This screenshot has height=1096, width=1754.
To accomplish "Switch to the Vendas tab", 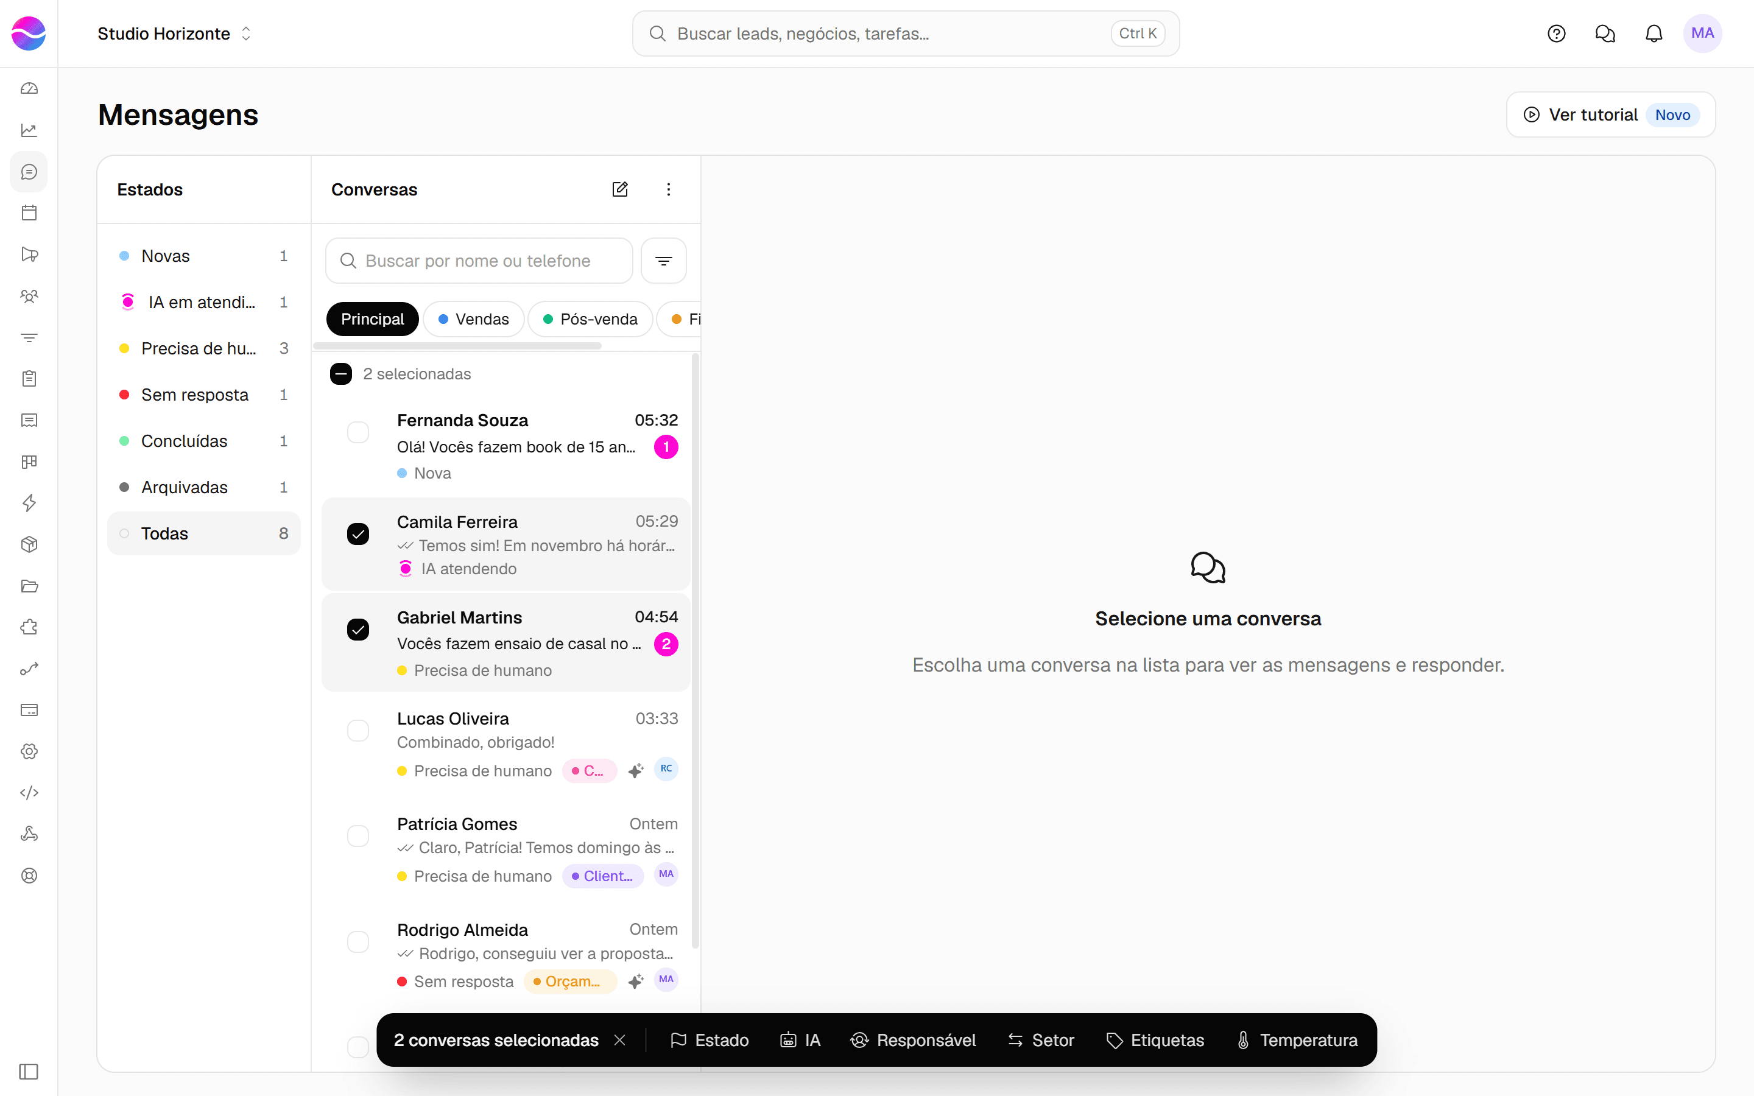I will point(473,319).
